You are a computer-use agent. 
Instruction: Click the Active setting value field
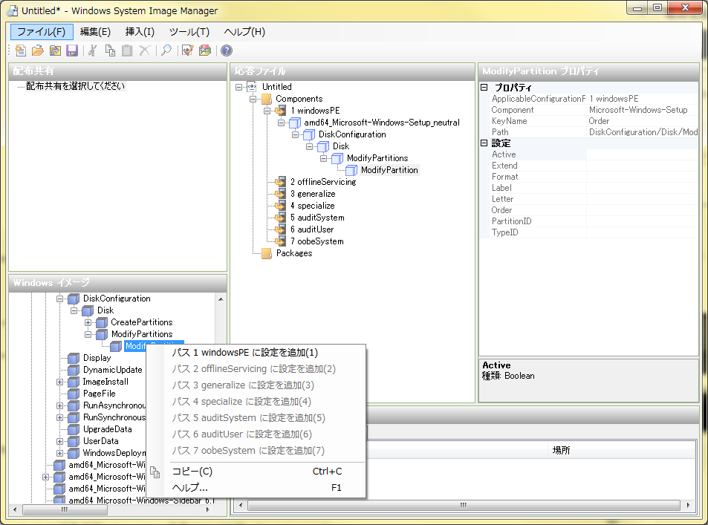point(642,155)
